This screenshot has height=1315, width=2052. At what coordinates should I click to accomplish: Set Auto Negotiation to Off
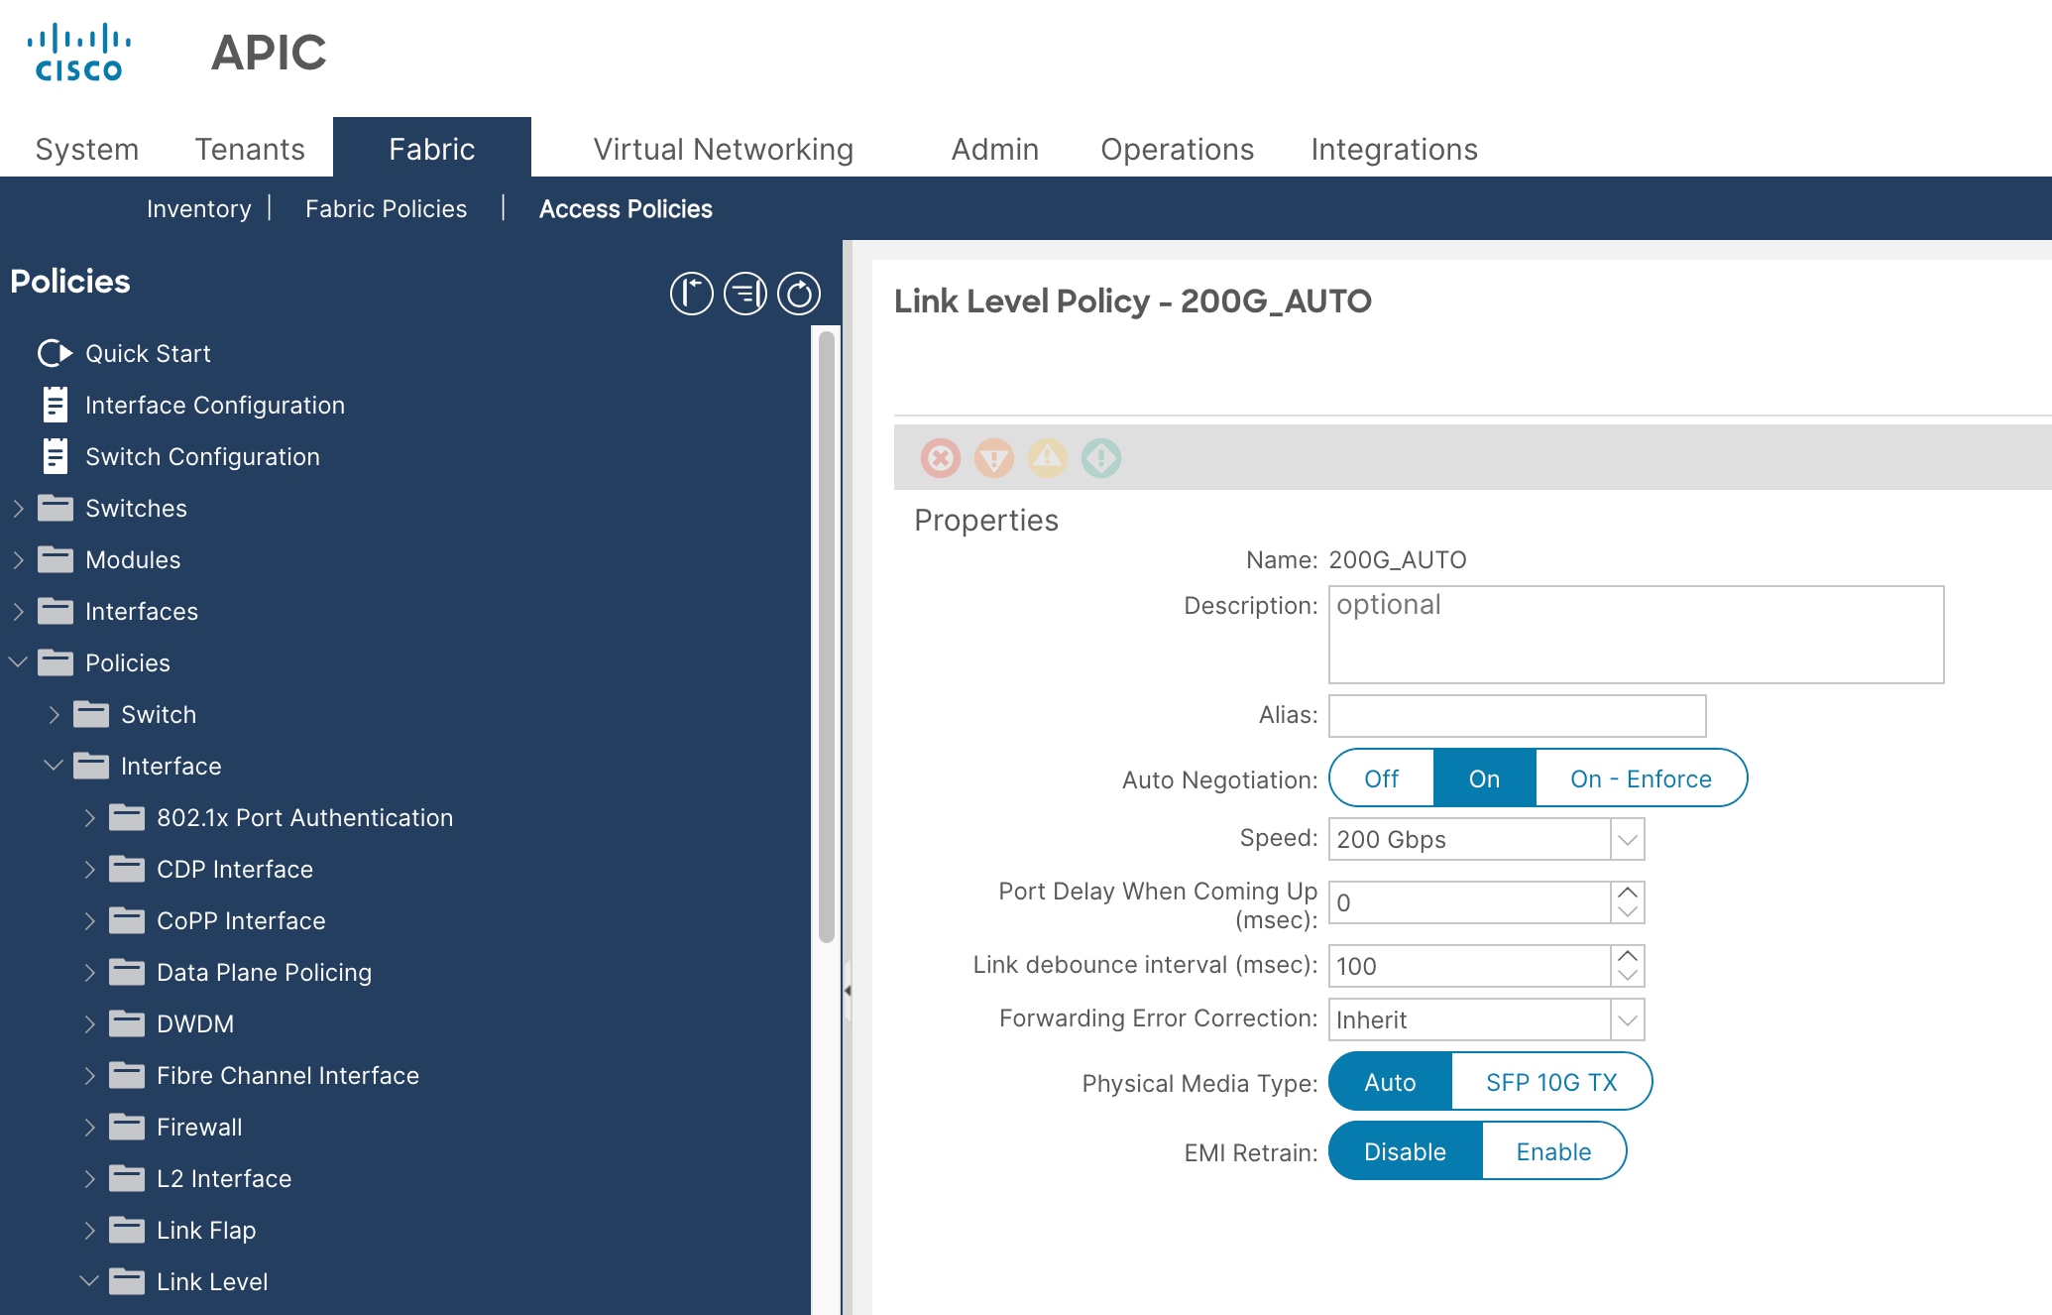click(1381, 778)
